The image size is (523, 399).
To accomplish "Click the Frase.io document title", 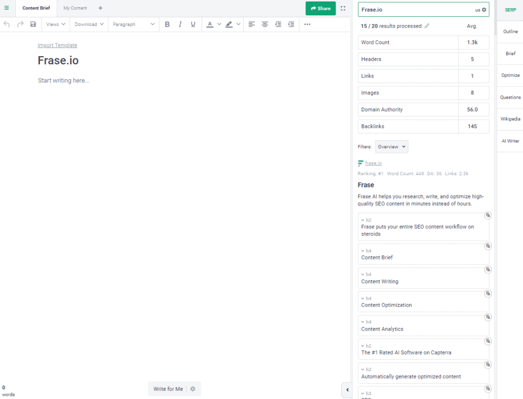I will coord(58,60).
